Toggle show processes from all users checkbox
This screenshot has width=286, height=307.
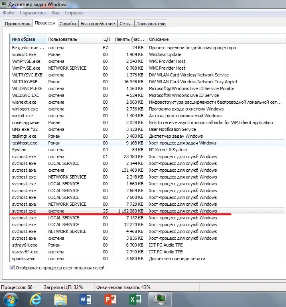coord(12,268)
